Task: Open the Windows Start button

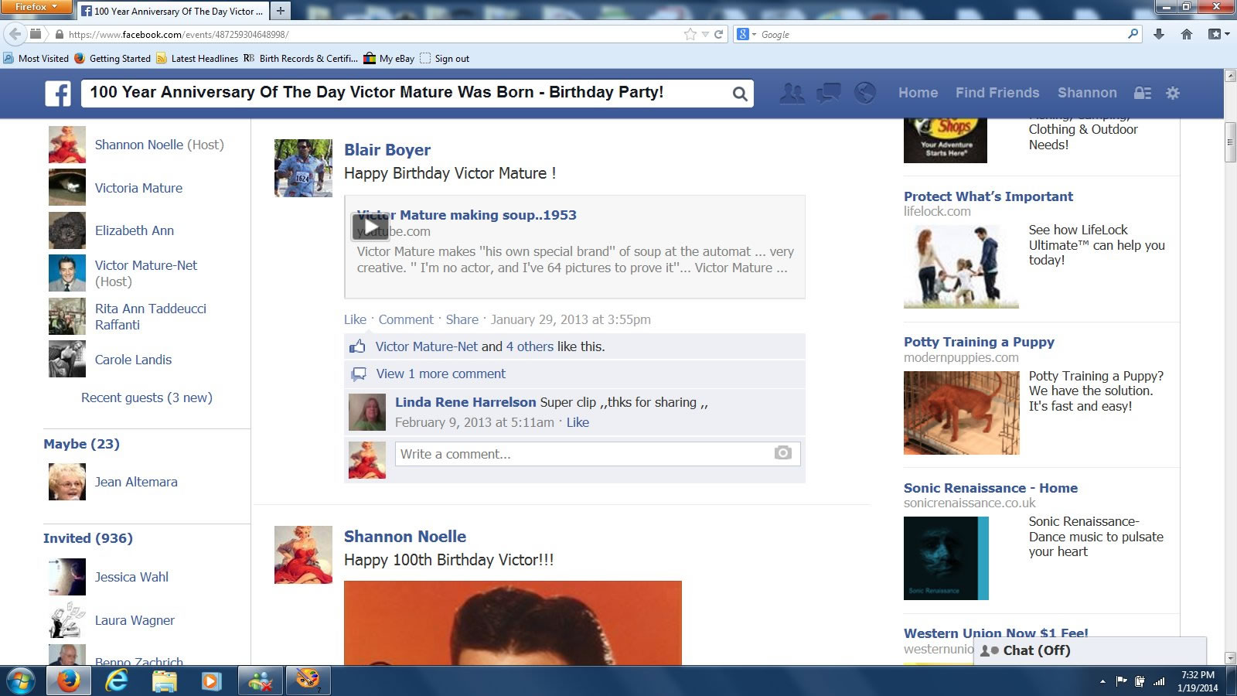Action: click(x=20, y=681)
